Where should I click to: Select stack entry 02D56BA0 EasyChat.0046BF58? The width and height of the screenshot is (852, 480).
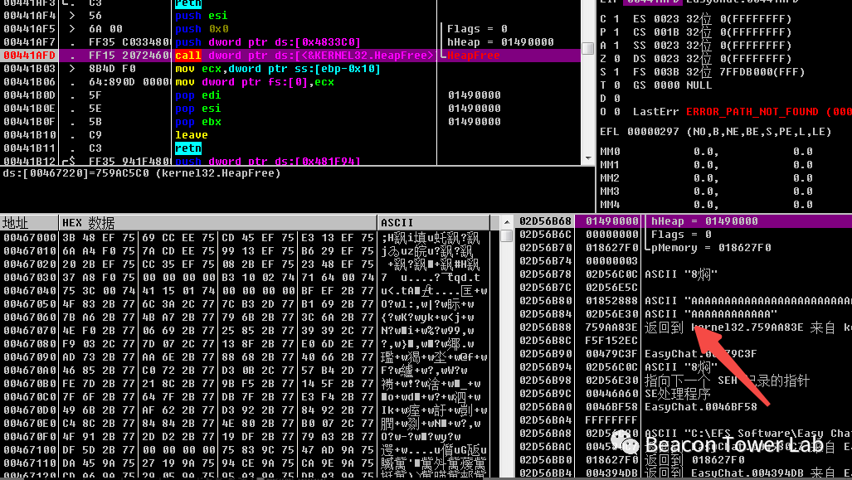click(684, 407)
